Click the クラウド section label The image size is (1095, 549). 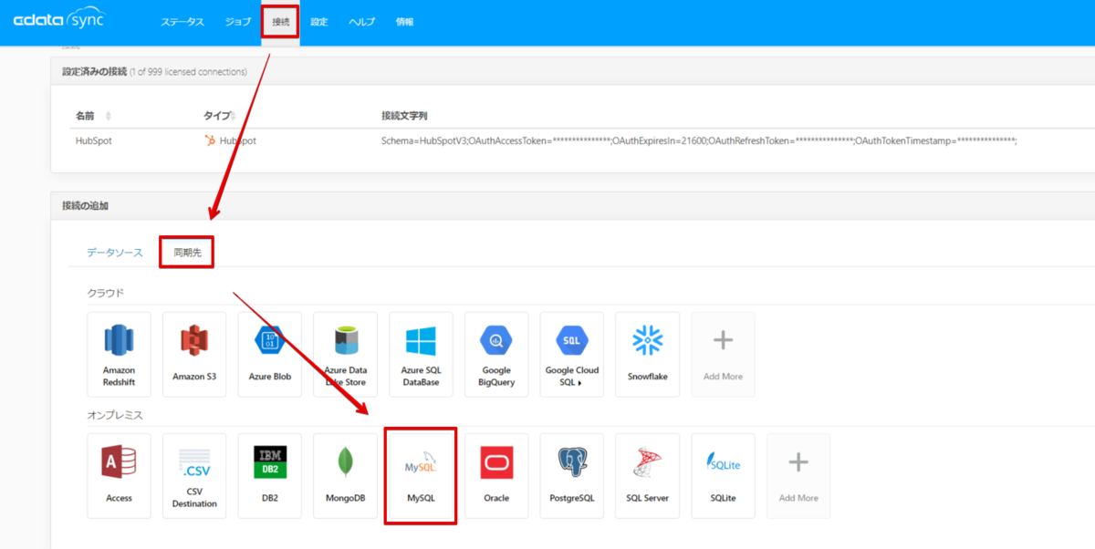[x=106, y=293]
